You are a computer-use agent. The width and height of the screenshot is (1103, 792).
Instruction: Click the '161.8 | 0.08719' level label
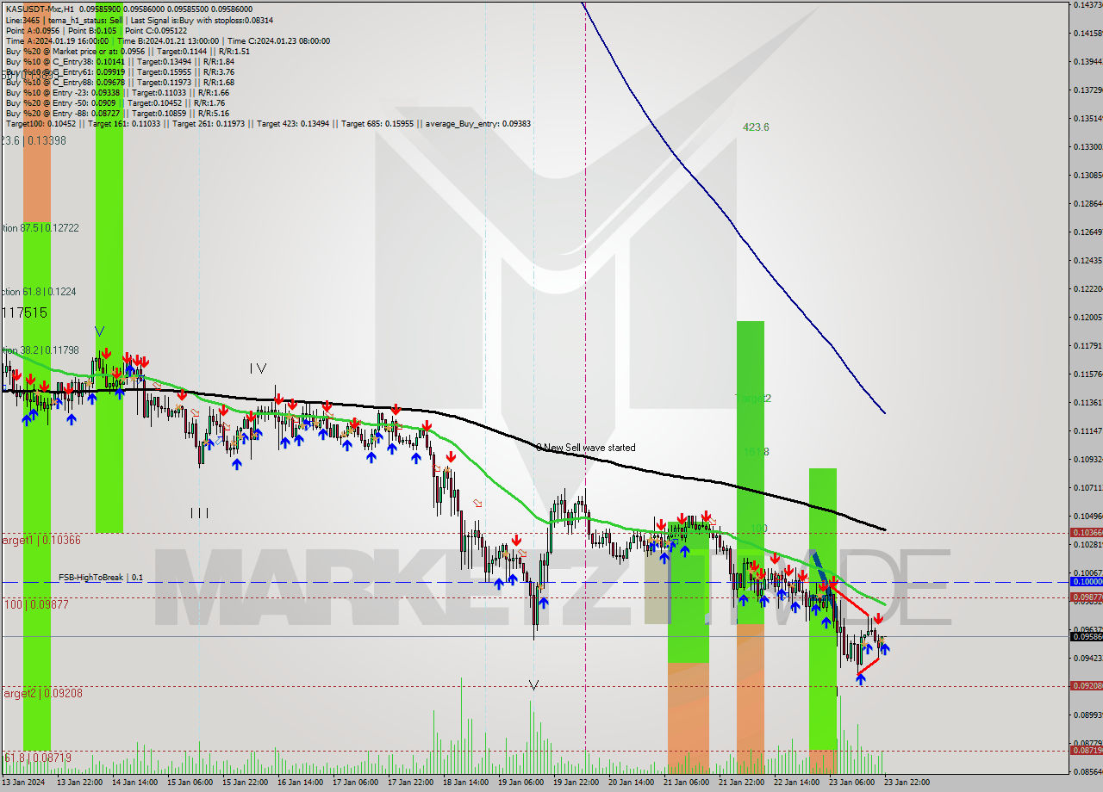click(x=36, y=758)
